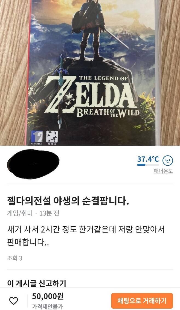Click the 가격제안불가 label
Screen dimensions: 180x310
pos(47,306)
